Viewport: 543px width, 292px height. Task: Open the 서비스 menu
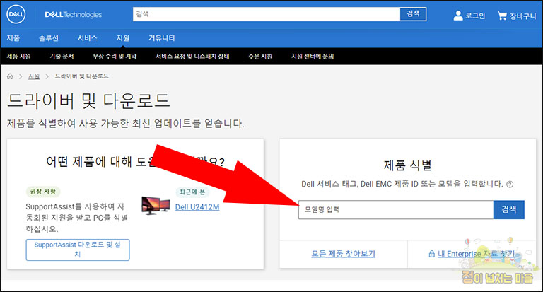(x=87, y=38)
